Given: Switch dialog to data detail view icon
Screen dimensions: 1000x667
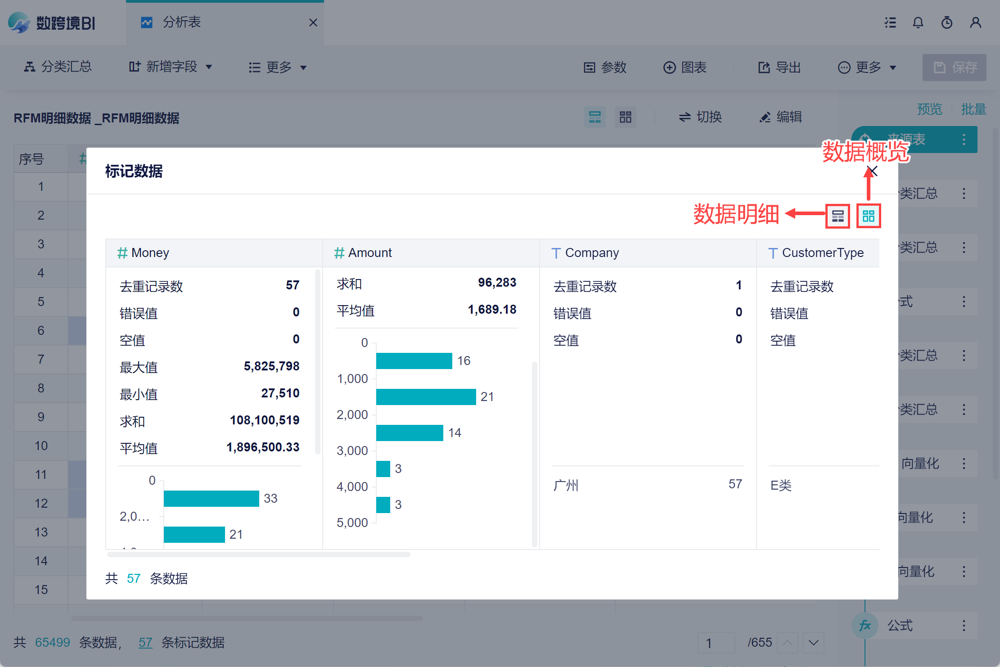Looking at the screenshot, I should coord(838,216).
